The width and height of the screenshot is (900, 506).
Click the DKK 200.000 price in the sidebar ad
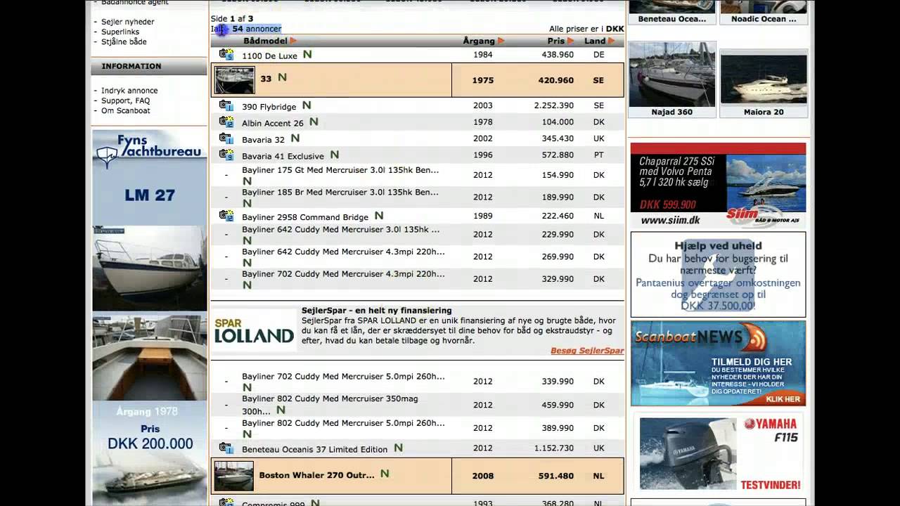[150, 443]
